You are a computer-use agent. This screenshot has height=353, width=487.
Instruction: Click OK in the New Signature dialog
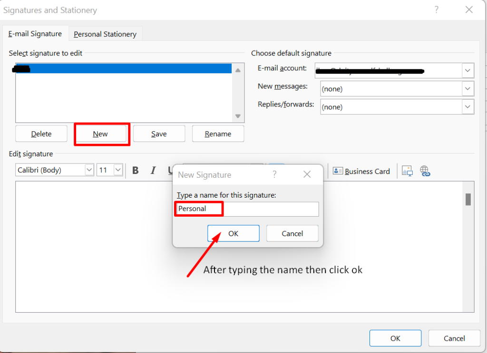[233, 233]
